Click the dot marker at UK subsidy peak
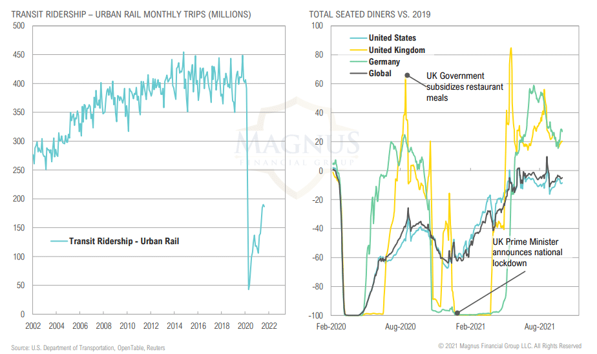Viewport: 597px width, 354px height. pyautogui.click(x=407, y=76)
